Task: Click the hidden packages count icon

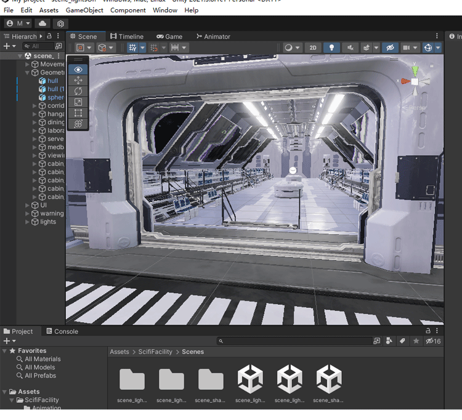Action: click(433, 341)
